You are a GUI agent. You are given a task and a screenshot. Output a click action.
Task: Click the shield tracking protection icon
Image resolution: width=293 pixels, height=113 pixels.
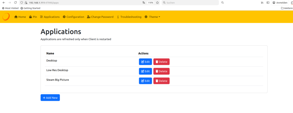[x=22, y=3]
